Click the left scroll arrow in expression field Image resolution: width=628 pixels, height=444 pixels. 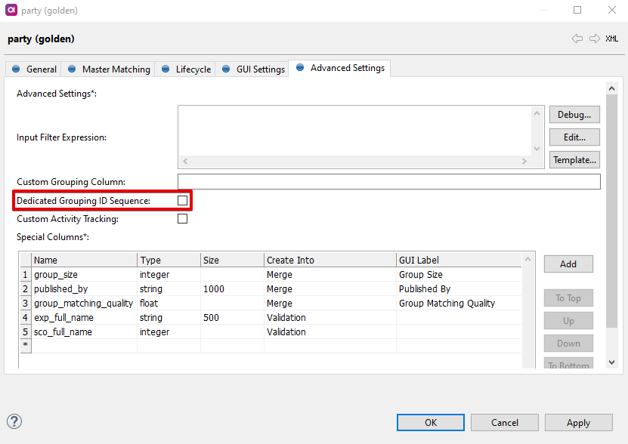(x=184, y=160)
